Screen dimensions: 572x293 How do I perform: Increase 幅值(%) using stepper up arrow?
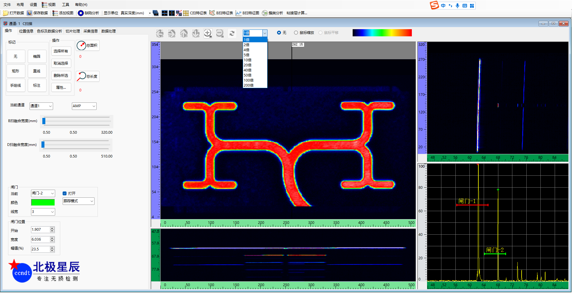[x=52, y=248]
